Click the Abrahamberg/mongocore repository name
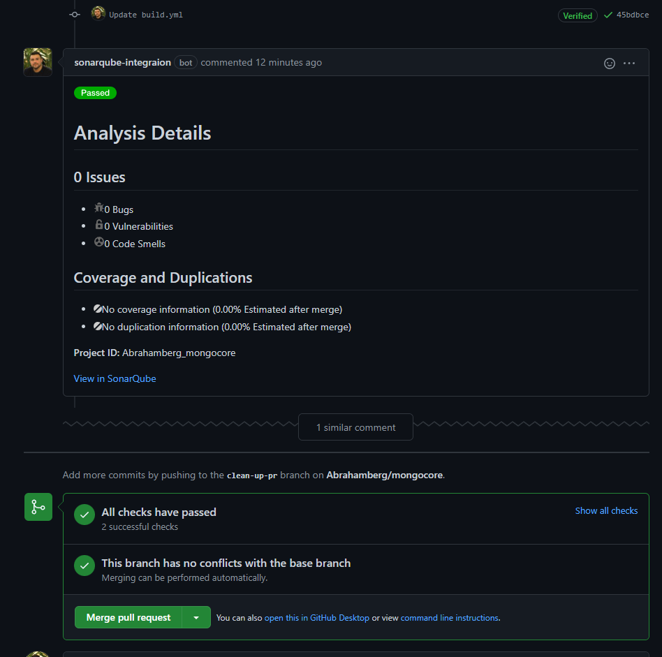662x657 pixels. 385,475
